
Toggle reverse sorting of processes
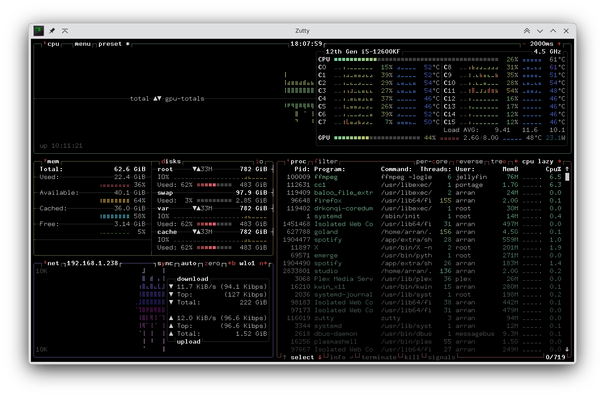pos(469,161)
